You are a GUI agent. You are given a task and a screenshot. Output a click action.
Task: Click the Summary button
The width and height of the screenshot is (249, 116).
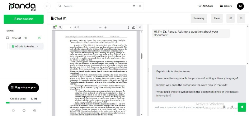[199, 18]
